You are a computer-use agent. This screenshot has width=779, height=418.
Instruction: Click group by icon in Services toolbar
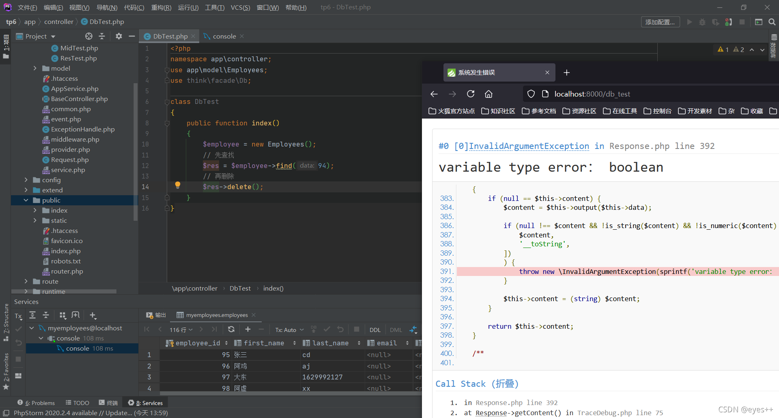(x=62, y=315)
